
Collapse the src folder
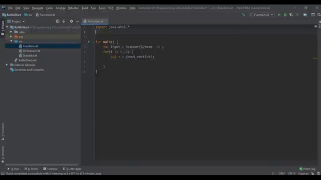(11, 41)
